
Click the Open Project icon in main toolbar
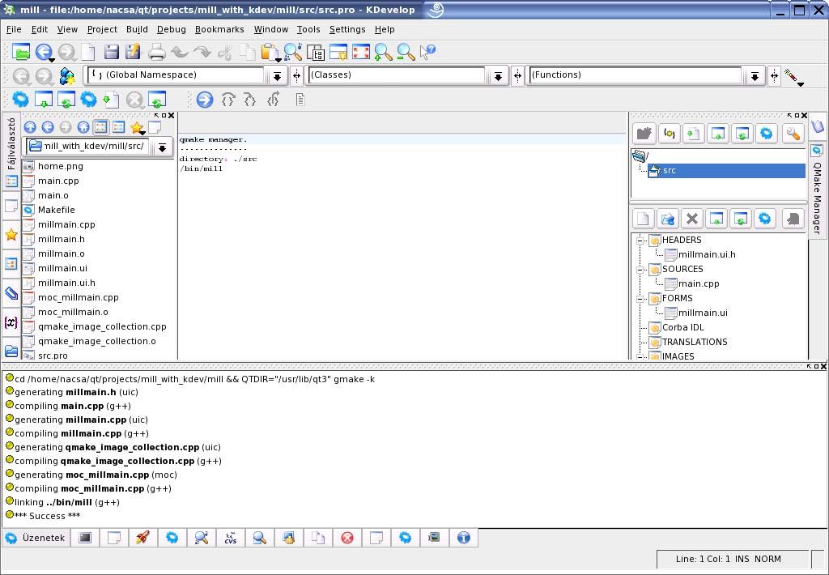pyautogui.click(x=20, y=52)
